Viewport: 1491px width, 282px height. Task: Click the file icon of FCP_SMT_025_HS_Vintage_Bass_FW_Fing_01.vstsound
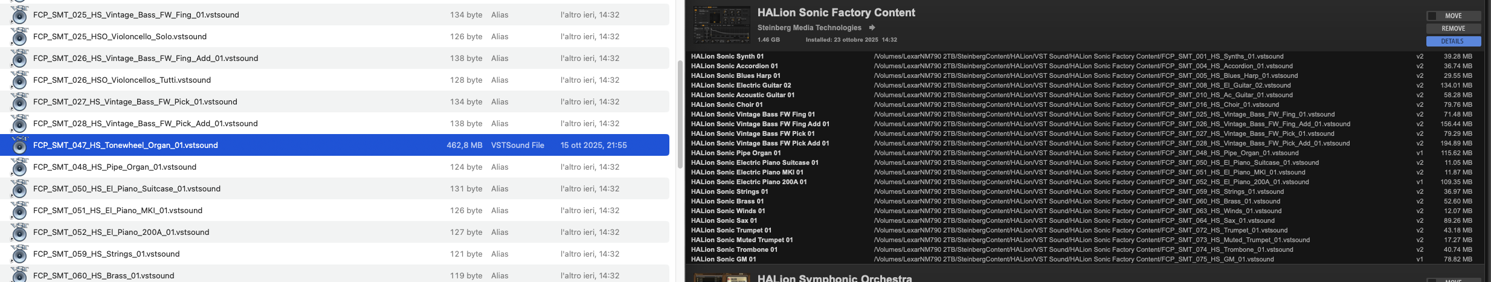click(x=19, y=14)
